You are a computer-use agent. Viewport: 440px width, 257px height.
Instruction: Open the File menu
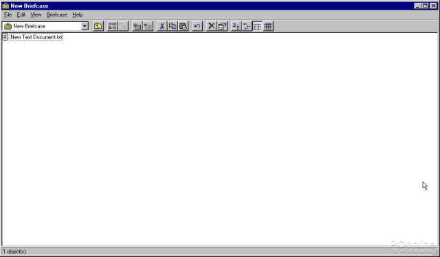8,14
